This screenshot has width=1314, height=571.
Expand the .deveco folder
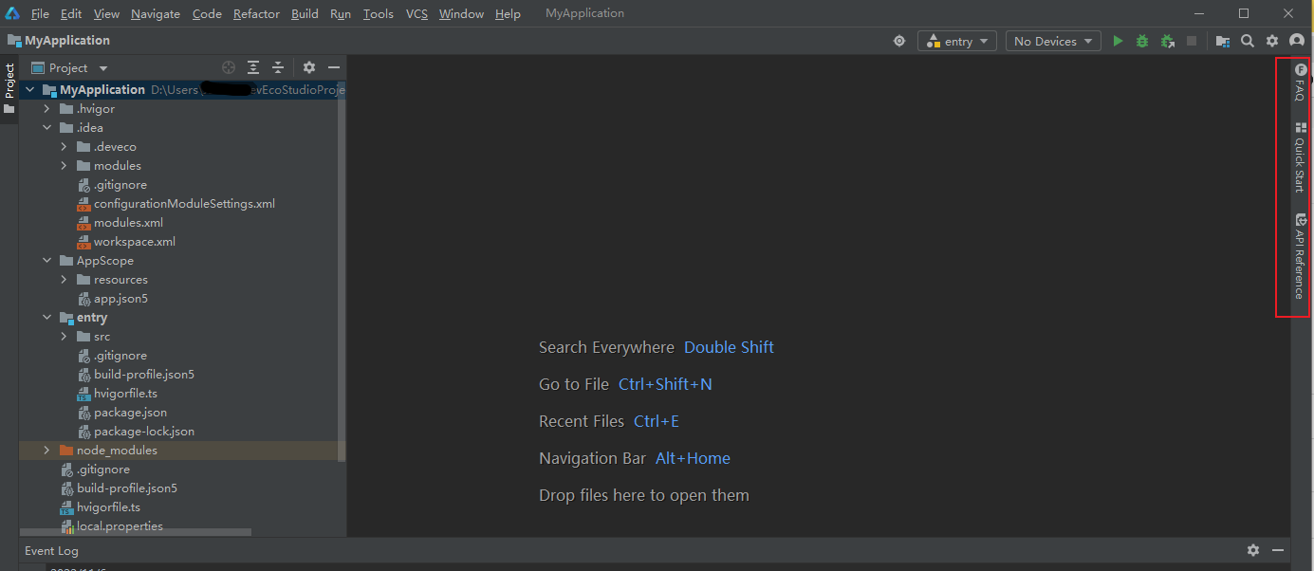point(64,147)
